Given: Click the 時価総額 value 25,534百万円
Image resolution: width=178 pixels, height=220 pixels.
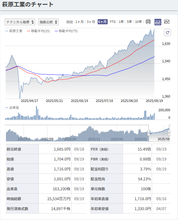Looking at the screenshot, I should pyautogui.click(x=59, y=199).
